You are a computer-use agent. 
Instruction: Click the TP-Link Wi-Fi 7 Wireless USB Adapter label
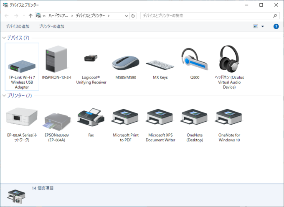(x=22, y=82)
